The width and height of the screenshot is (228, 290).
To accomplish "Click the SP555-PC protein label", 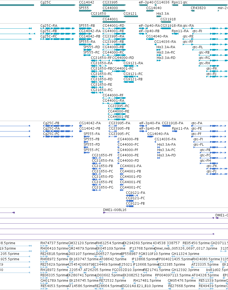I will coord(92,150).
